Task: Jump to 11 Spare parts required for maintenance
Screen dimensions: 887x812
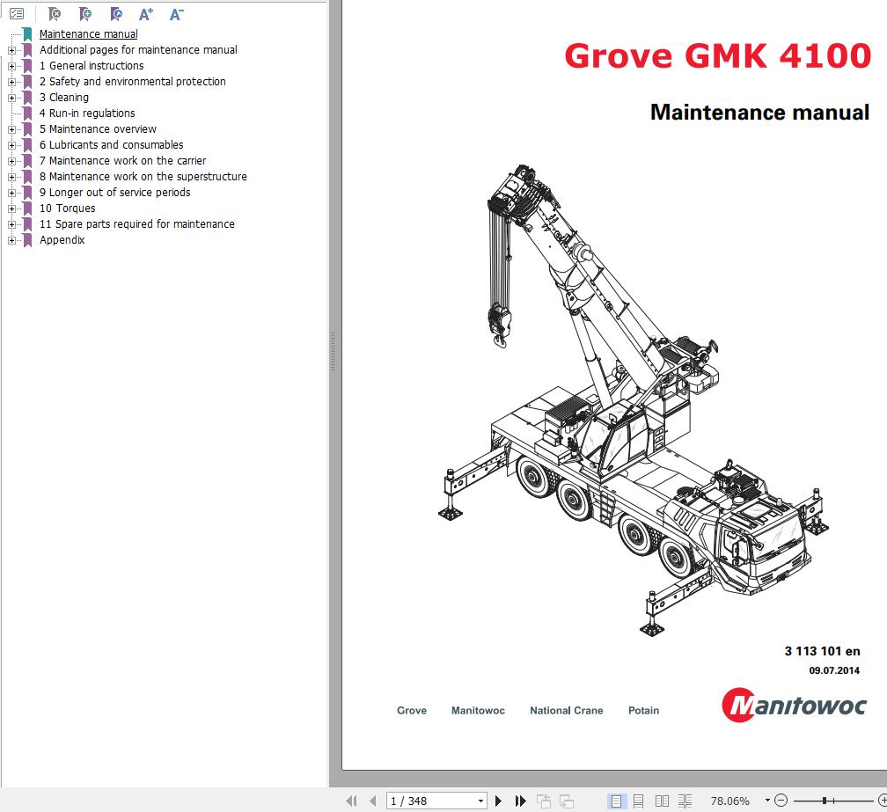Action: (x=137, y=224)
